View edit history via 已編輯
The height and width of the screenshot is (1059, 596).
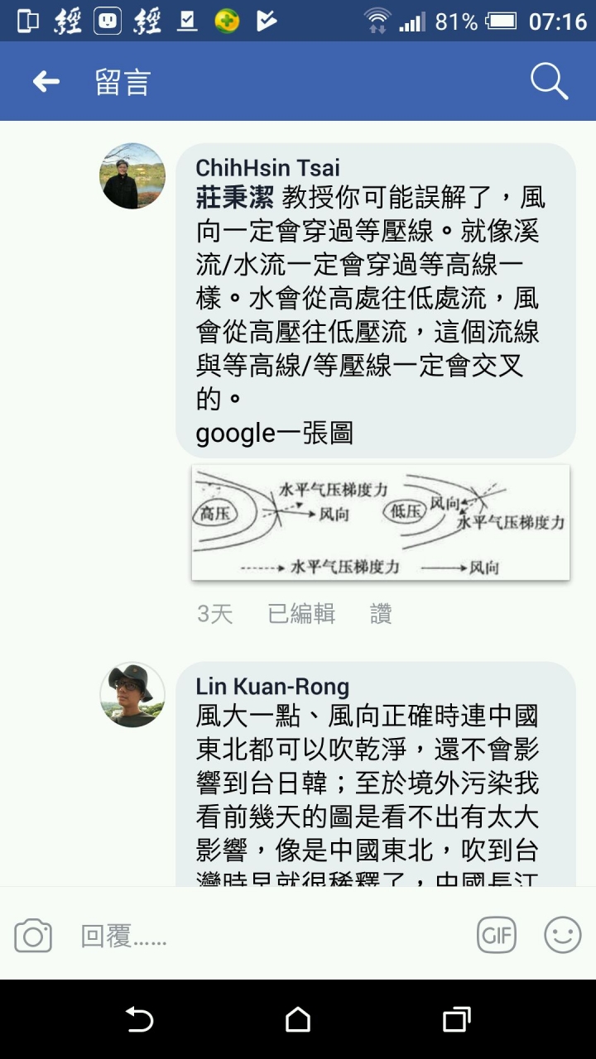click(x=301, y=614)
